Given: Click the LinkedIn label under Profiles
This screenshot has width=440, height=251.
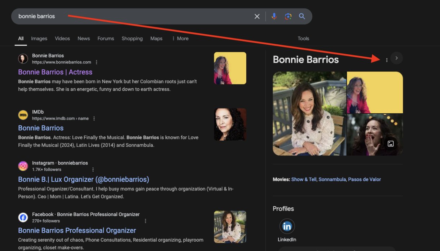Looking at the screenshot, I should click(287, 239).
